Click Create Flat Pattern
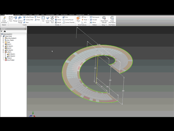The width and height of the screenshot is (174, 131). click(x=112, y=20)
